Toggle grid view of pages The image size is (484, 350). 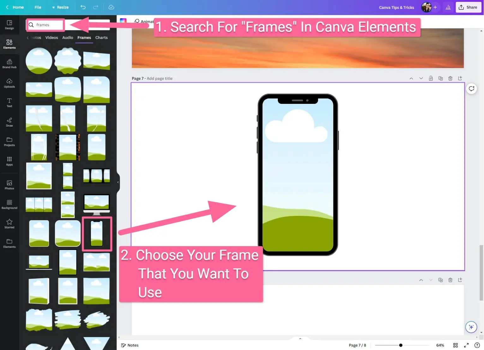(455, 345)
